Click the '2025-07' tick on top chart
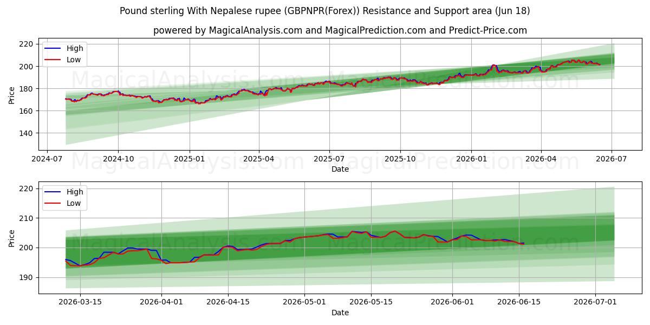This screenshot has width=650, height=325. click(329, 158)
